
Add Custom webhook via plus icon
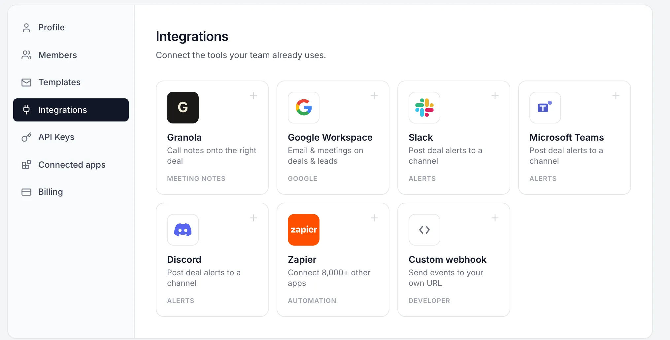[495, 218]
